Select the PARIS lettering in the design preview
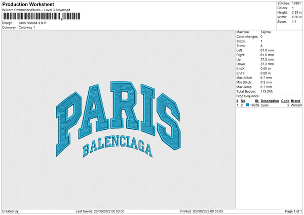This screenshot has height=215, width=304. 118,112
